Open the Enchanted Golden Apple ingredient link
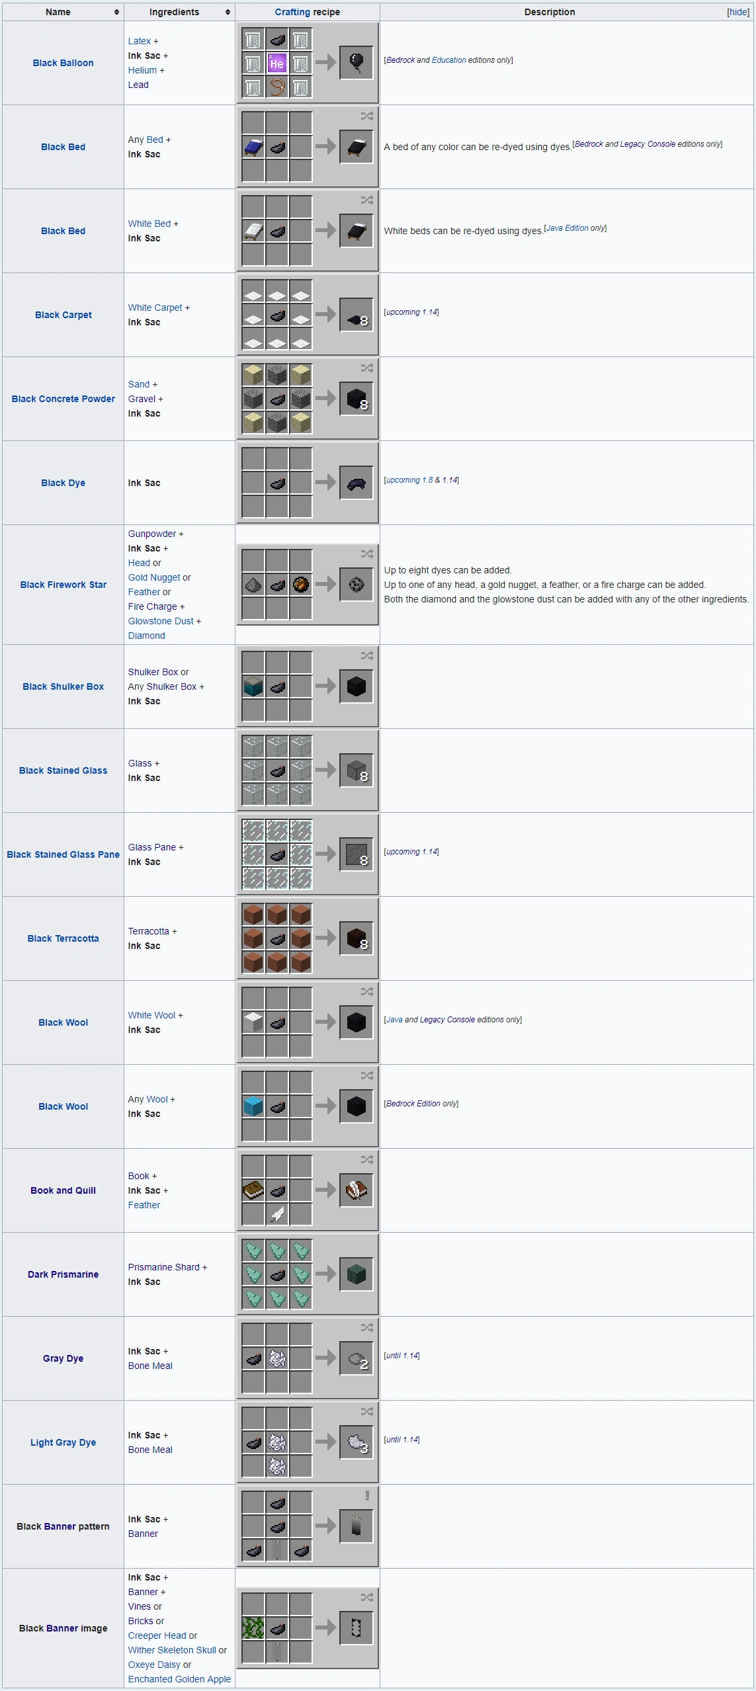This screenshot has height=1691, width=756. pyautogui.click(x=179, y=1679)
